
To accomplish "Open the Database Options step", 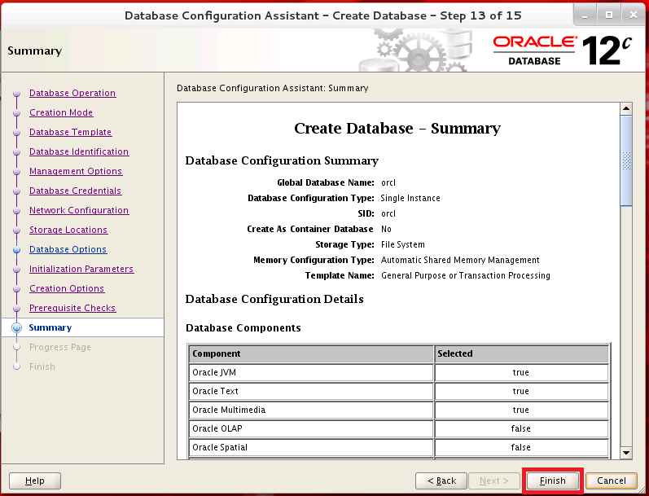I will point(68,249).
